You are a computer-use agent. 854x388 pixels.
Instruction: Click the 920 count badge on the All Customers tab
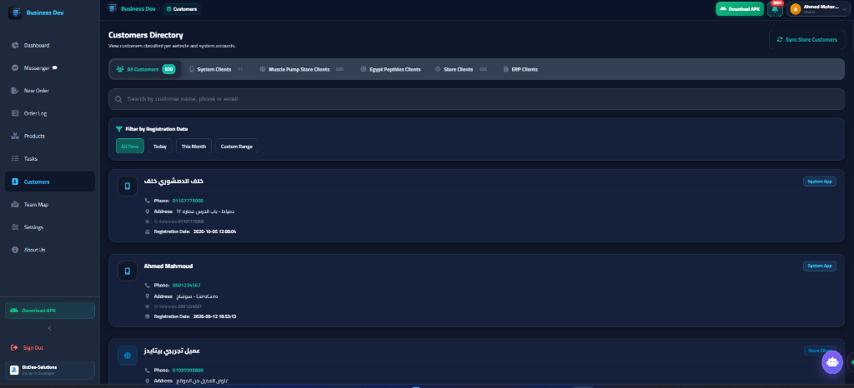coord(168,69)
